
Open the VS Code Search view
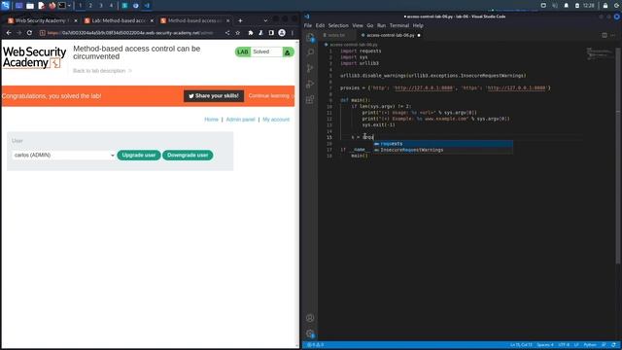point(310,52)
